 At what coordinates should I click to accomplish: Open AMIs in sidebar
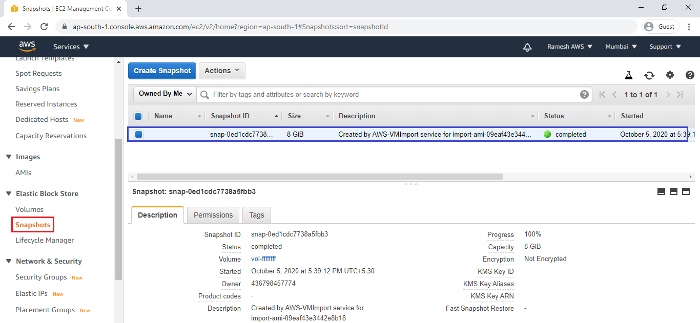(x=23, y=173)
